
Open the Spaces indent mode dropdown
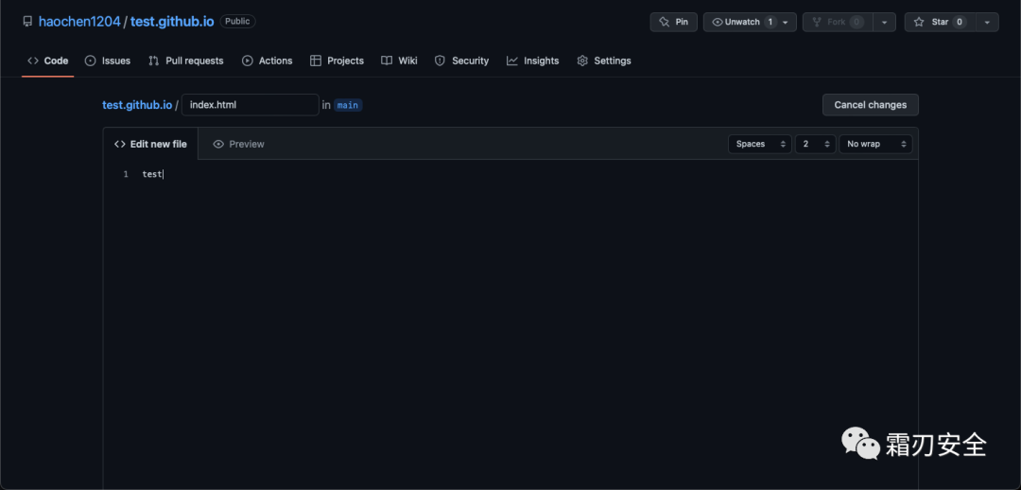coord(760,144)
